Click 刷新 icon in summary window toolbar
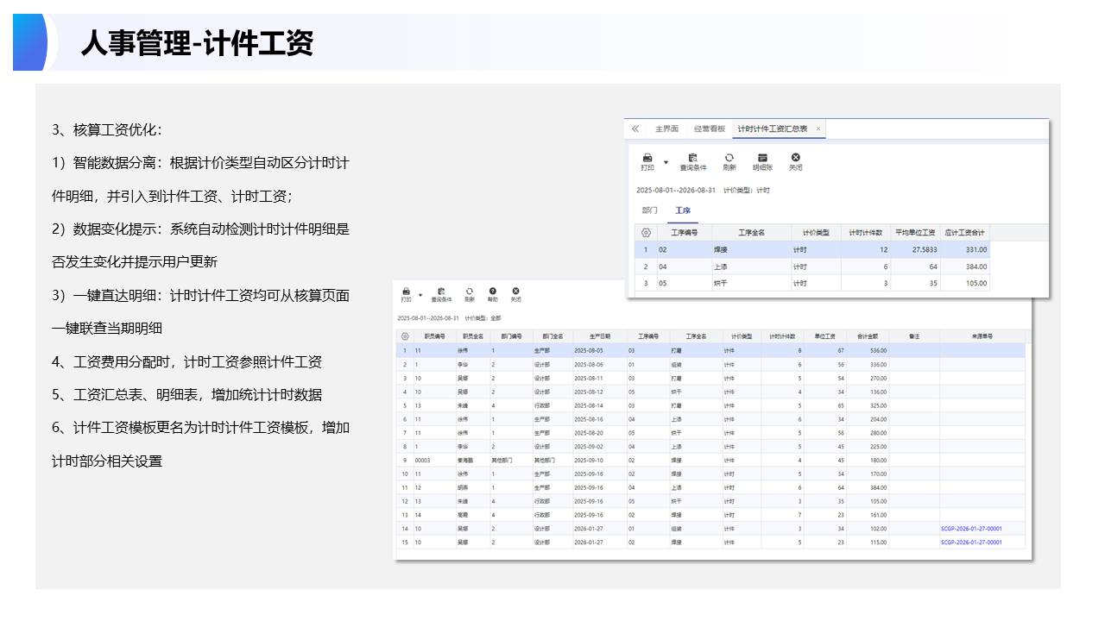 pos(729,159)
